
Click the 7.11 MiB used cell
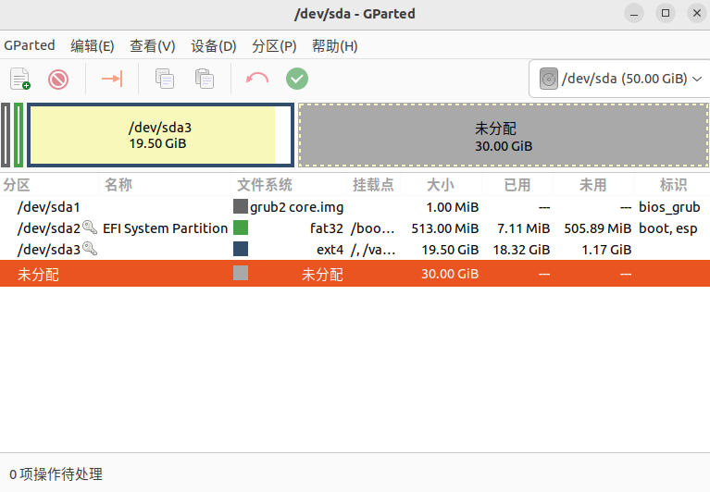523,228
